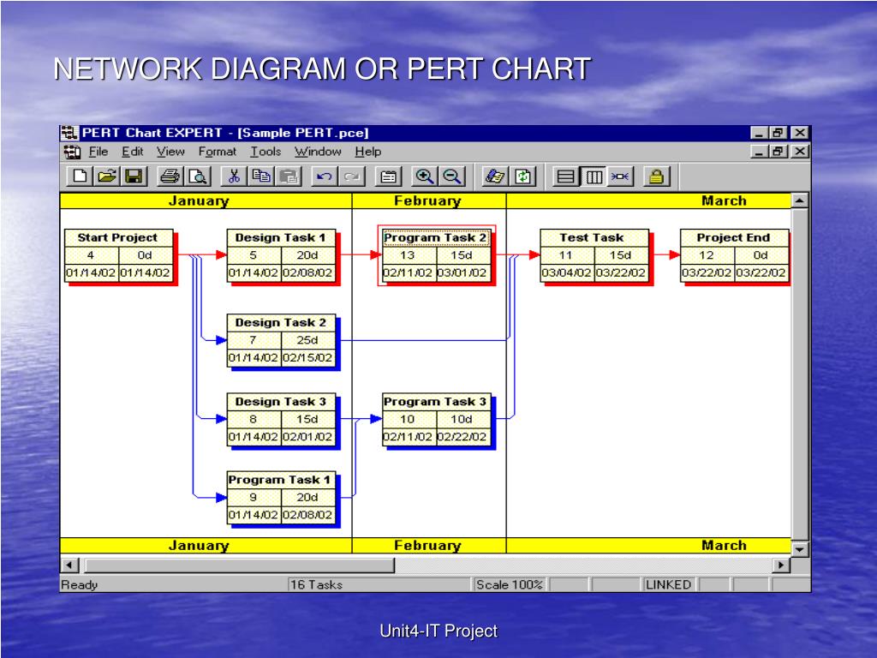
Task: Close the inner Sample PERT document window
Action: (800, 152)
